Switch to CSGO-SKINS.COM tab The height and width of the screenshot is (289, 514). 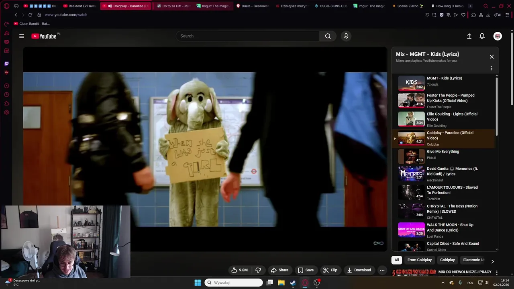coord(330,6)
